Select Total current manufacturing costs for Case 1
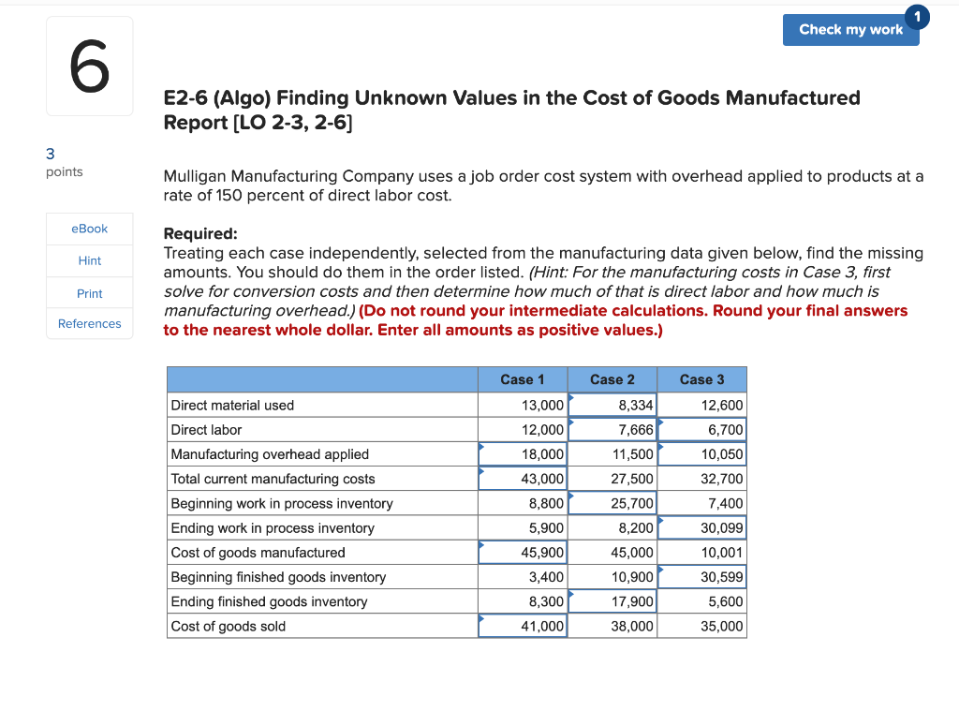Viewport: 959px width, 726px height. coord(523,478)
